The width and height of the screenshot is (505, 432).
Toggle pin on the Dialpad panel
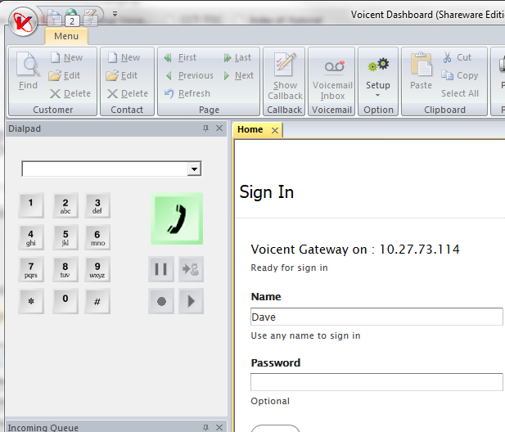point(205,128)
